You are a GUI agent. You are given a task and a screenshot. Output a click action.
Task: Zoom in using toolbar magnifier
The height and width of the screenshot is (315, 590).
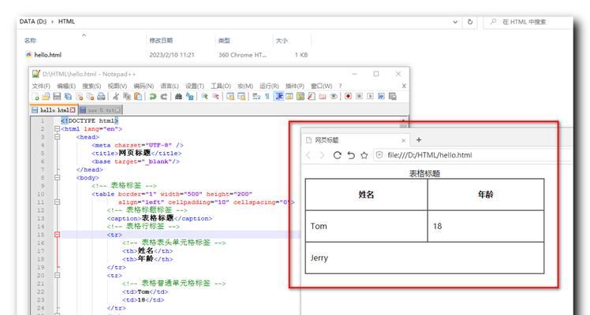point(205,97)
